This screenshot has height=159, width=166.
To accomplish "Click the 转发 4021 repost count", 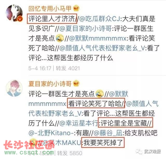I will pyautogui.click(x=68, y=68).
